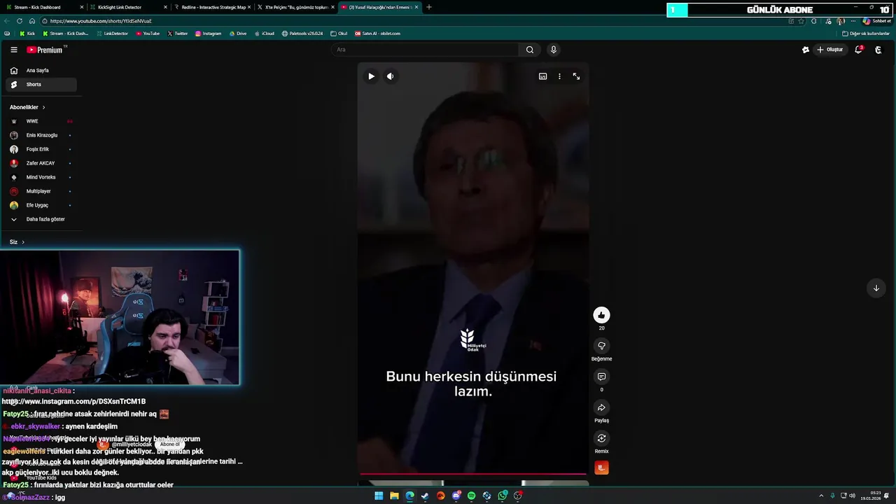
Task: Click the YouTube Premium logo
Action: [x=45, y=50]
